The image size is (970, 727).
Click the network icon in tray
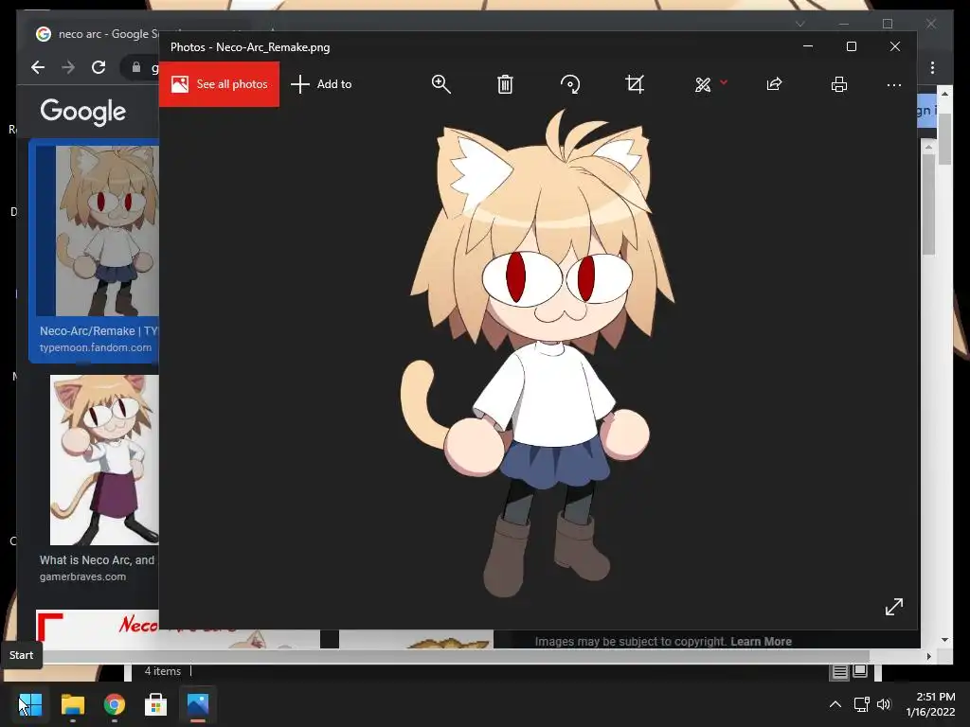coord(861,704)
